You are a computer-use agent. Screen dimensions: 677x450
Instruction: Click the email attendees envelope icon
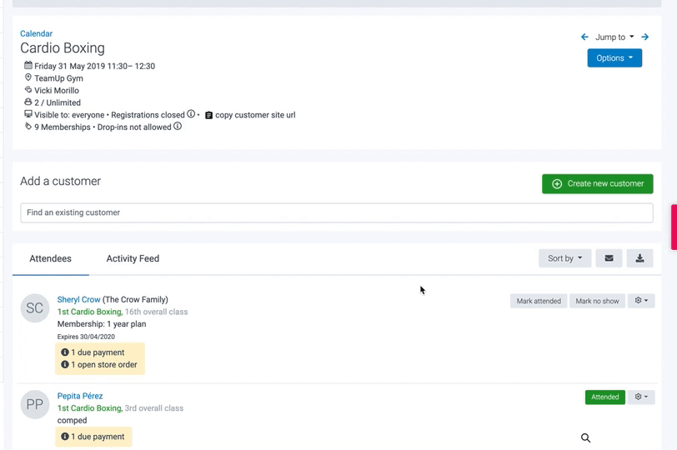point(609,258)
